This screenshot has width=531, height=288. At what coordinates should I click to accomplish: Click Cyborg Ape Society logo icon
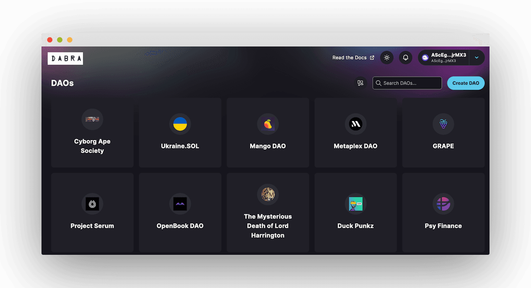92,119
